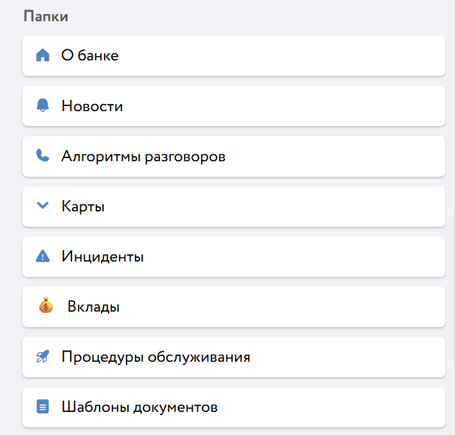
Task: Open the Вклады folder label
Action: pyautogui.click(x=93, y=306)
